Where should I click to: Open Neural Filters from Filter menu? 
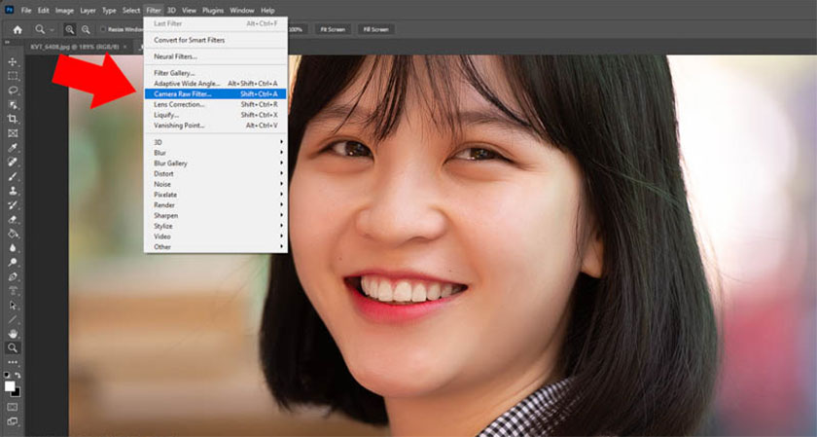tap(216, 56)
